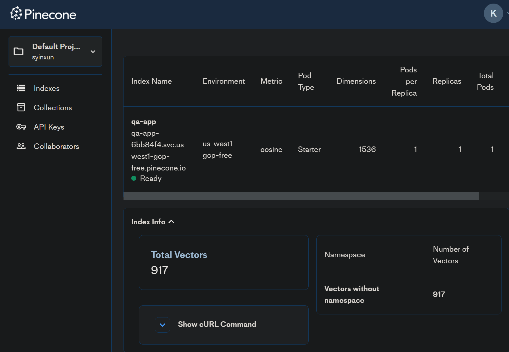The image size is (509, 352).
Task: Click the folder icon in project selector
Action: point(19,51)
